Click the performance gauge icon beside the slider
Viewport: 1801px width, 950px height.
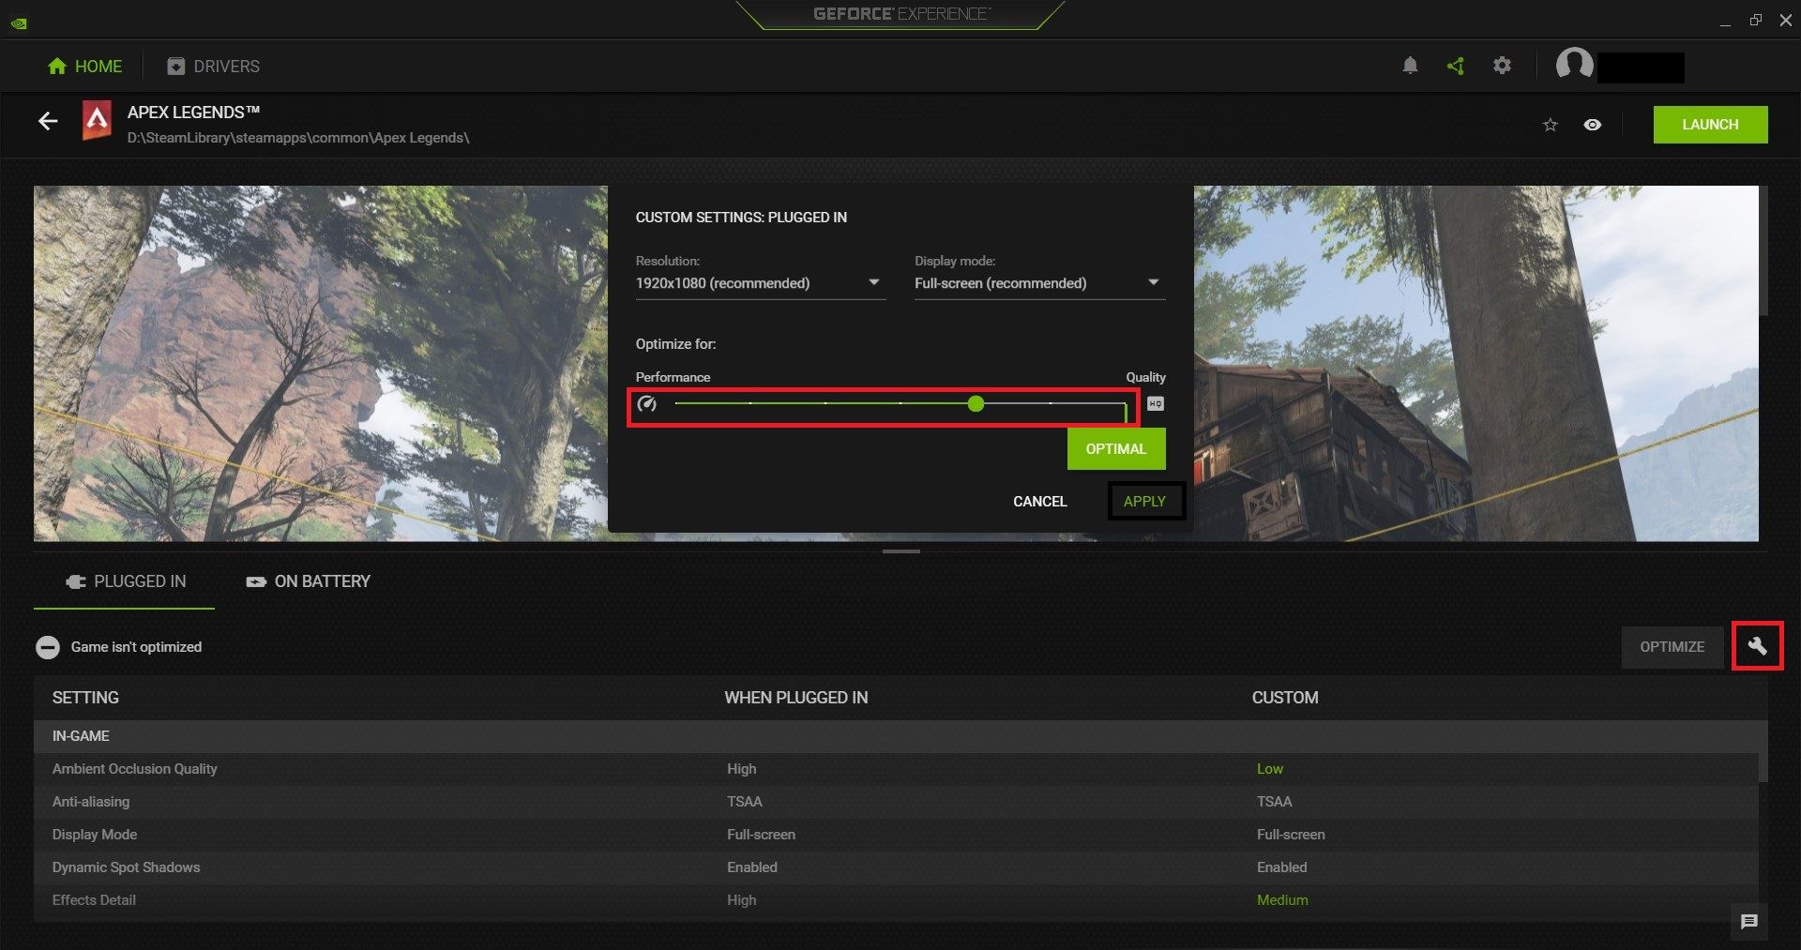[x=648, y=403]
